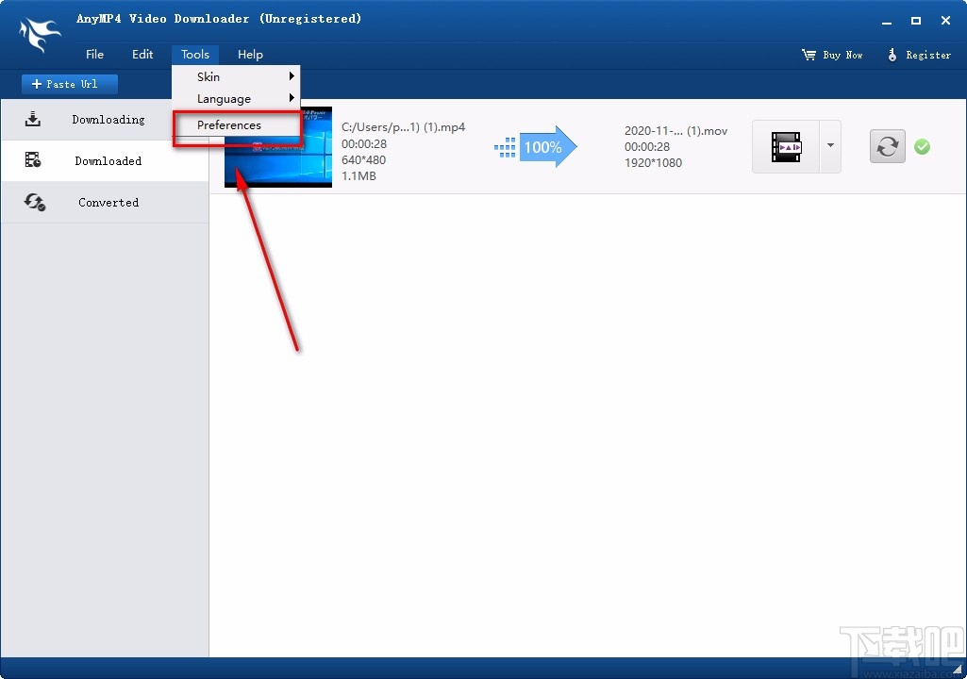This screenshot has height=679, width=967.
Task: Choose Language in the Tools menu
Action: pos(236,99)
